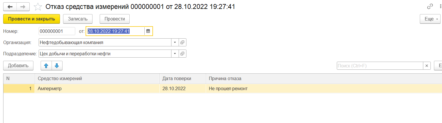Expand the Организация dropdown list
Image resolution: width=442 pixels, height=123 pixels.
(175, 42)
